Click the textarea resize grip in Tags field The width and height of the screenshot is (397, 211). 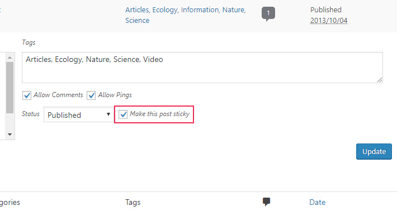(380, 80)
